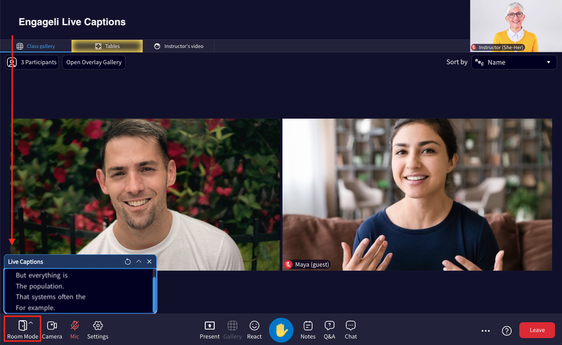Select Maya (guest) video tile
The image size is (562, 345).
[417, 195]
